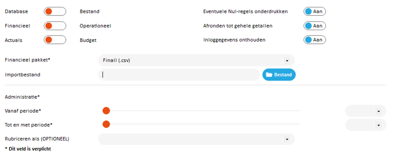Toggle the Database/Bestand switch
Viewport: 396px width, 161px height.
click(x=55, y=12)
